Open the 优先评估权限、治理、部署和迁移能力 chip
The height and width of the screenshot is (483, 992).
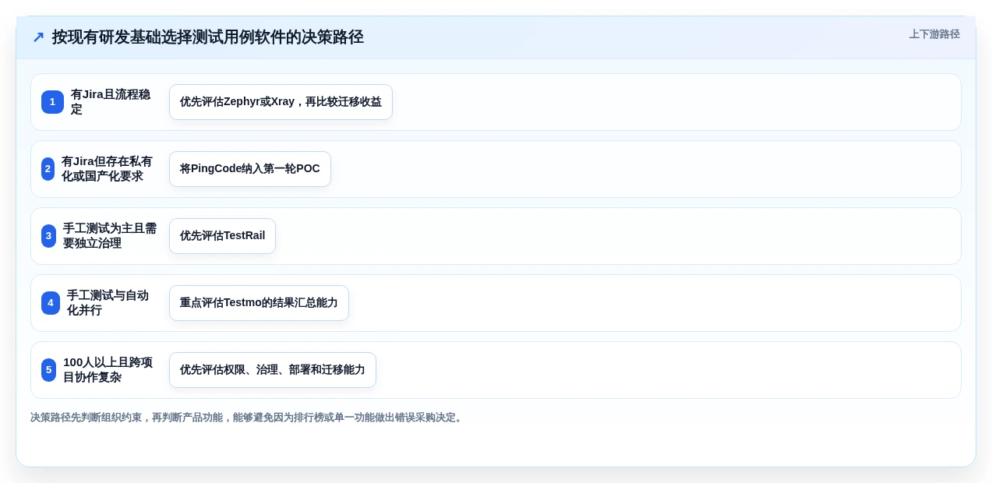click(273, 370)
